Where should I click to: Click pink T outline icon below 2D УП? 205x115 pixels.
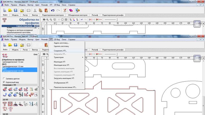pos(10,109)
